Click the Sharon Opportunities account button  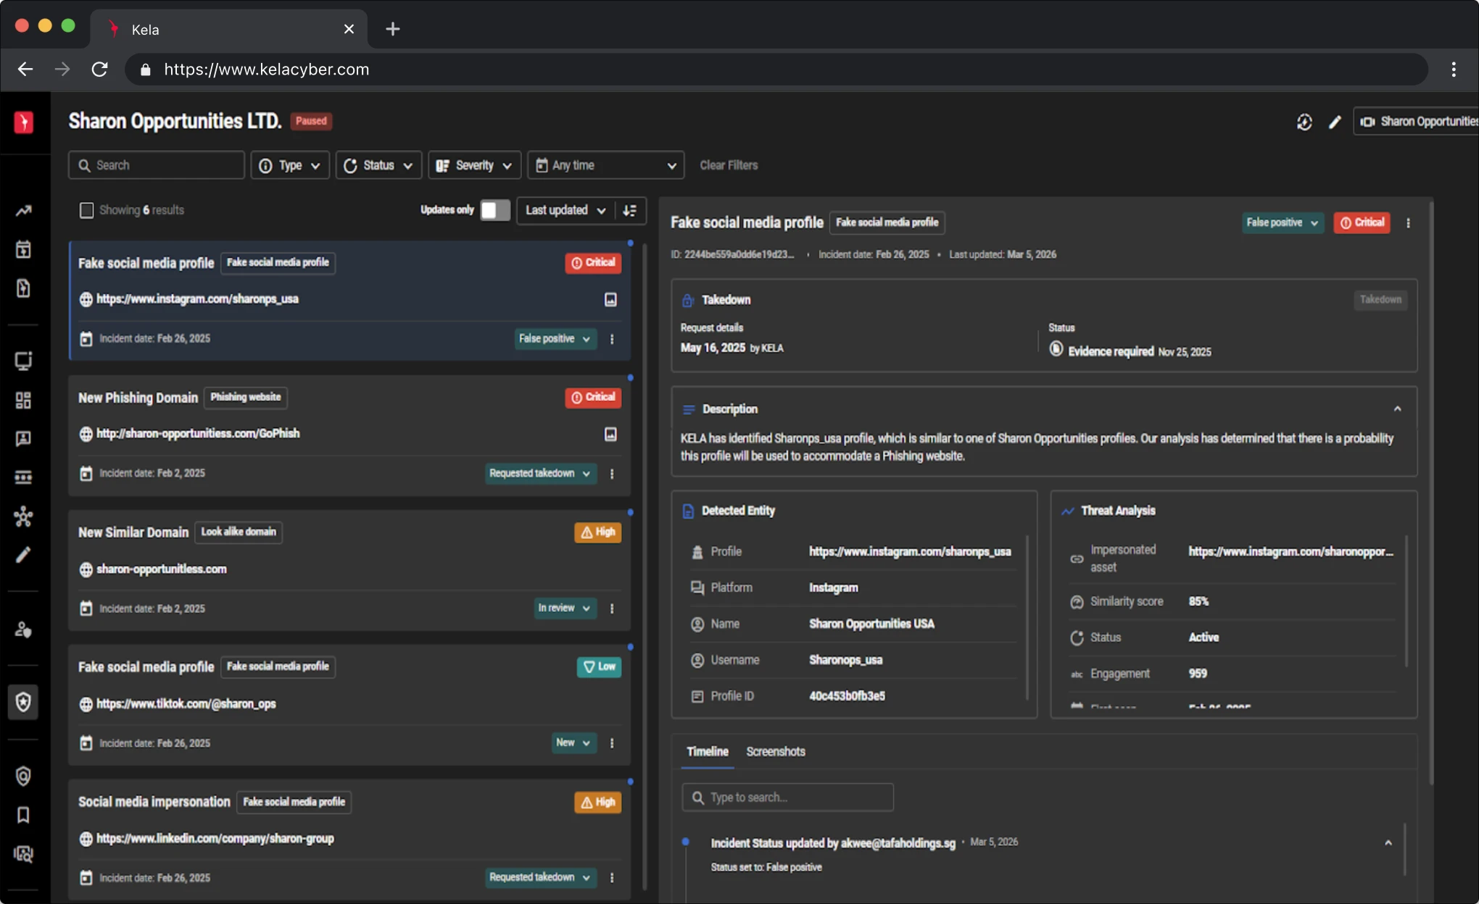coord(1416,122)
